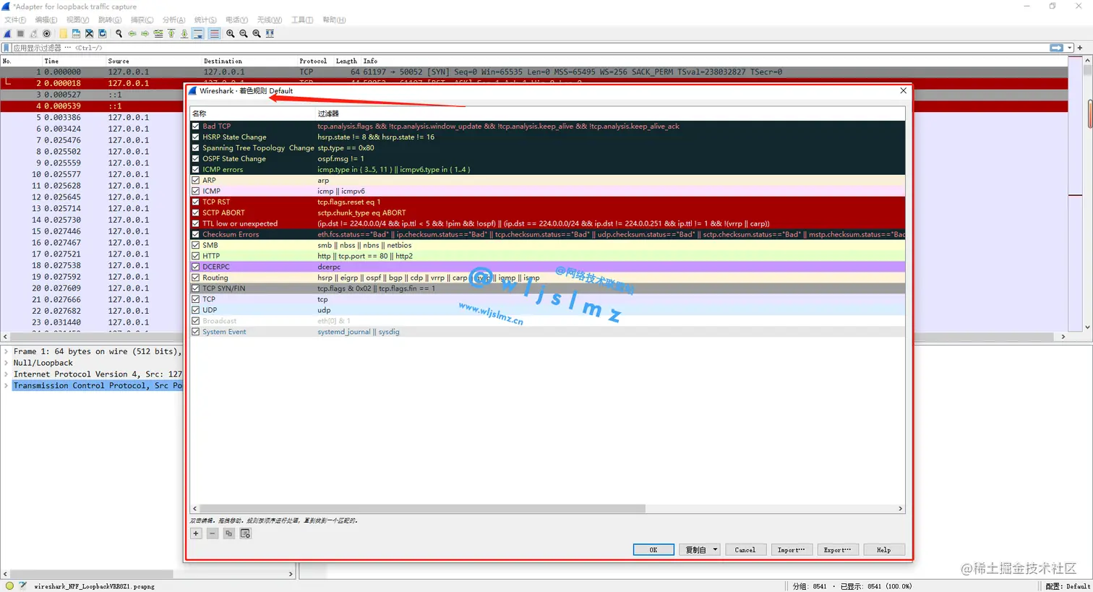Toggle the Broadcast coloring rule checkbox

[196, 321]
